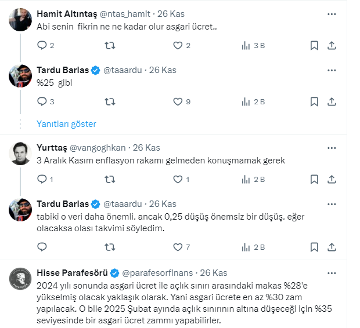Like Tardu Barlas's "%25 gibi" reply
This screenshot has height=328, width=360.
coord(178,101)
